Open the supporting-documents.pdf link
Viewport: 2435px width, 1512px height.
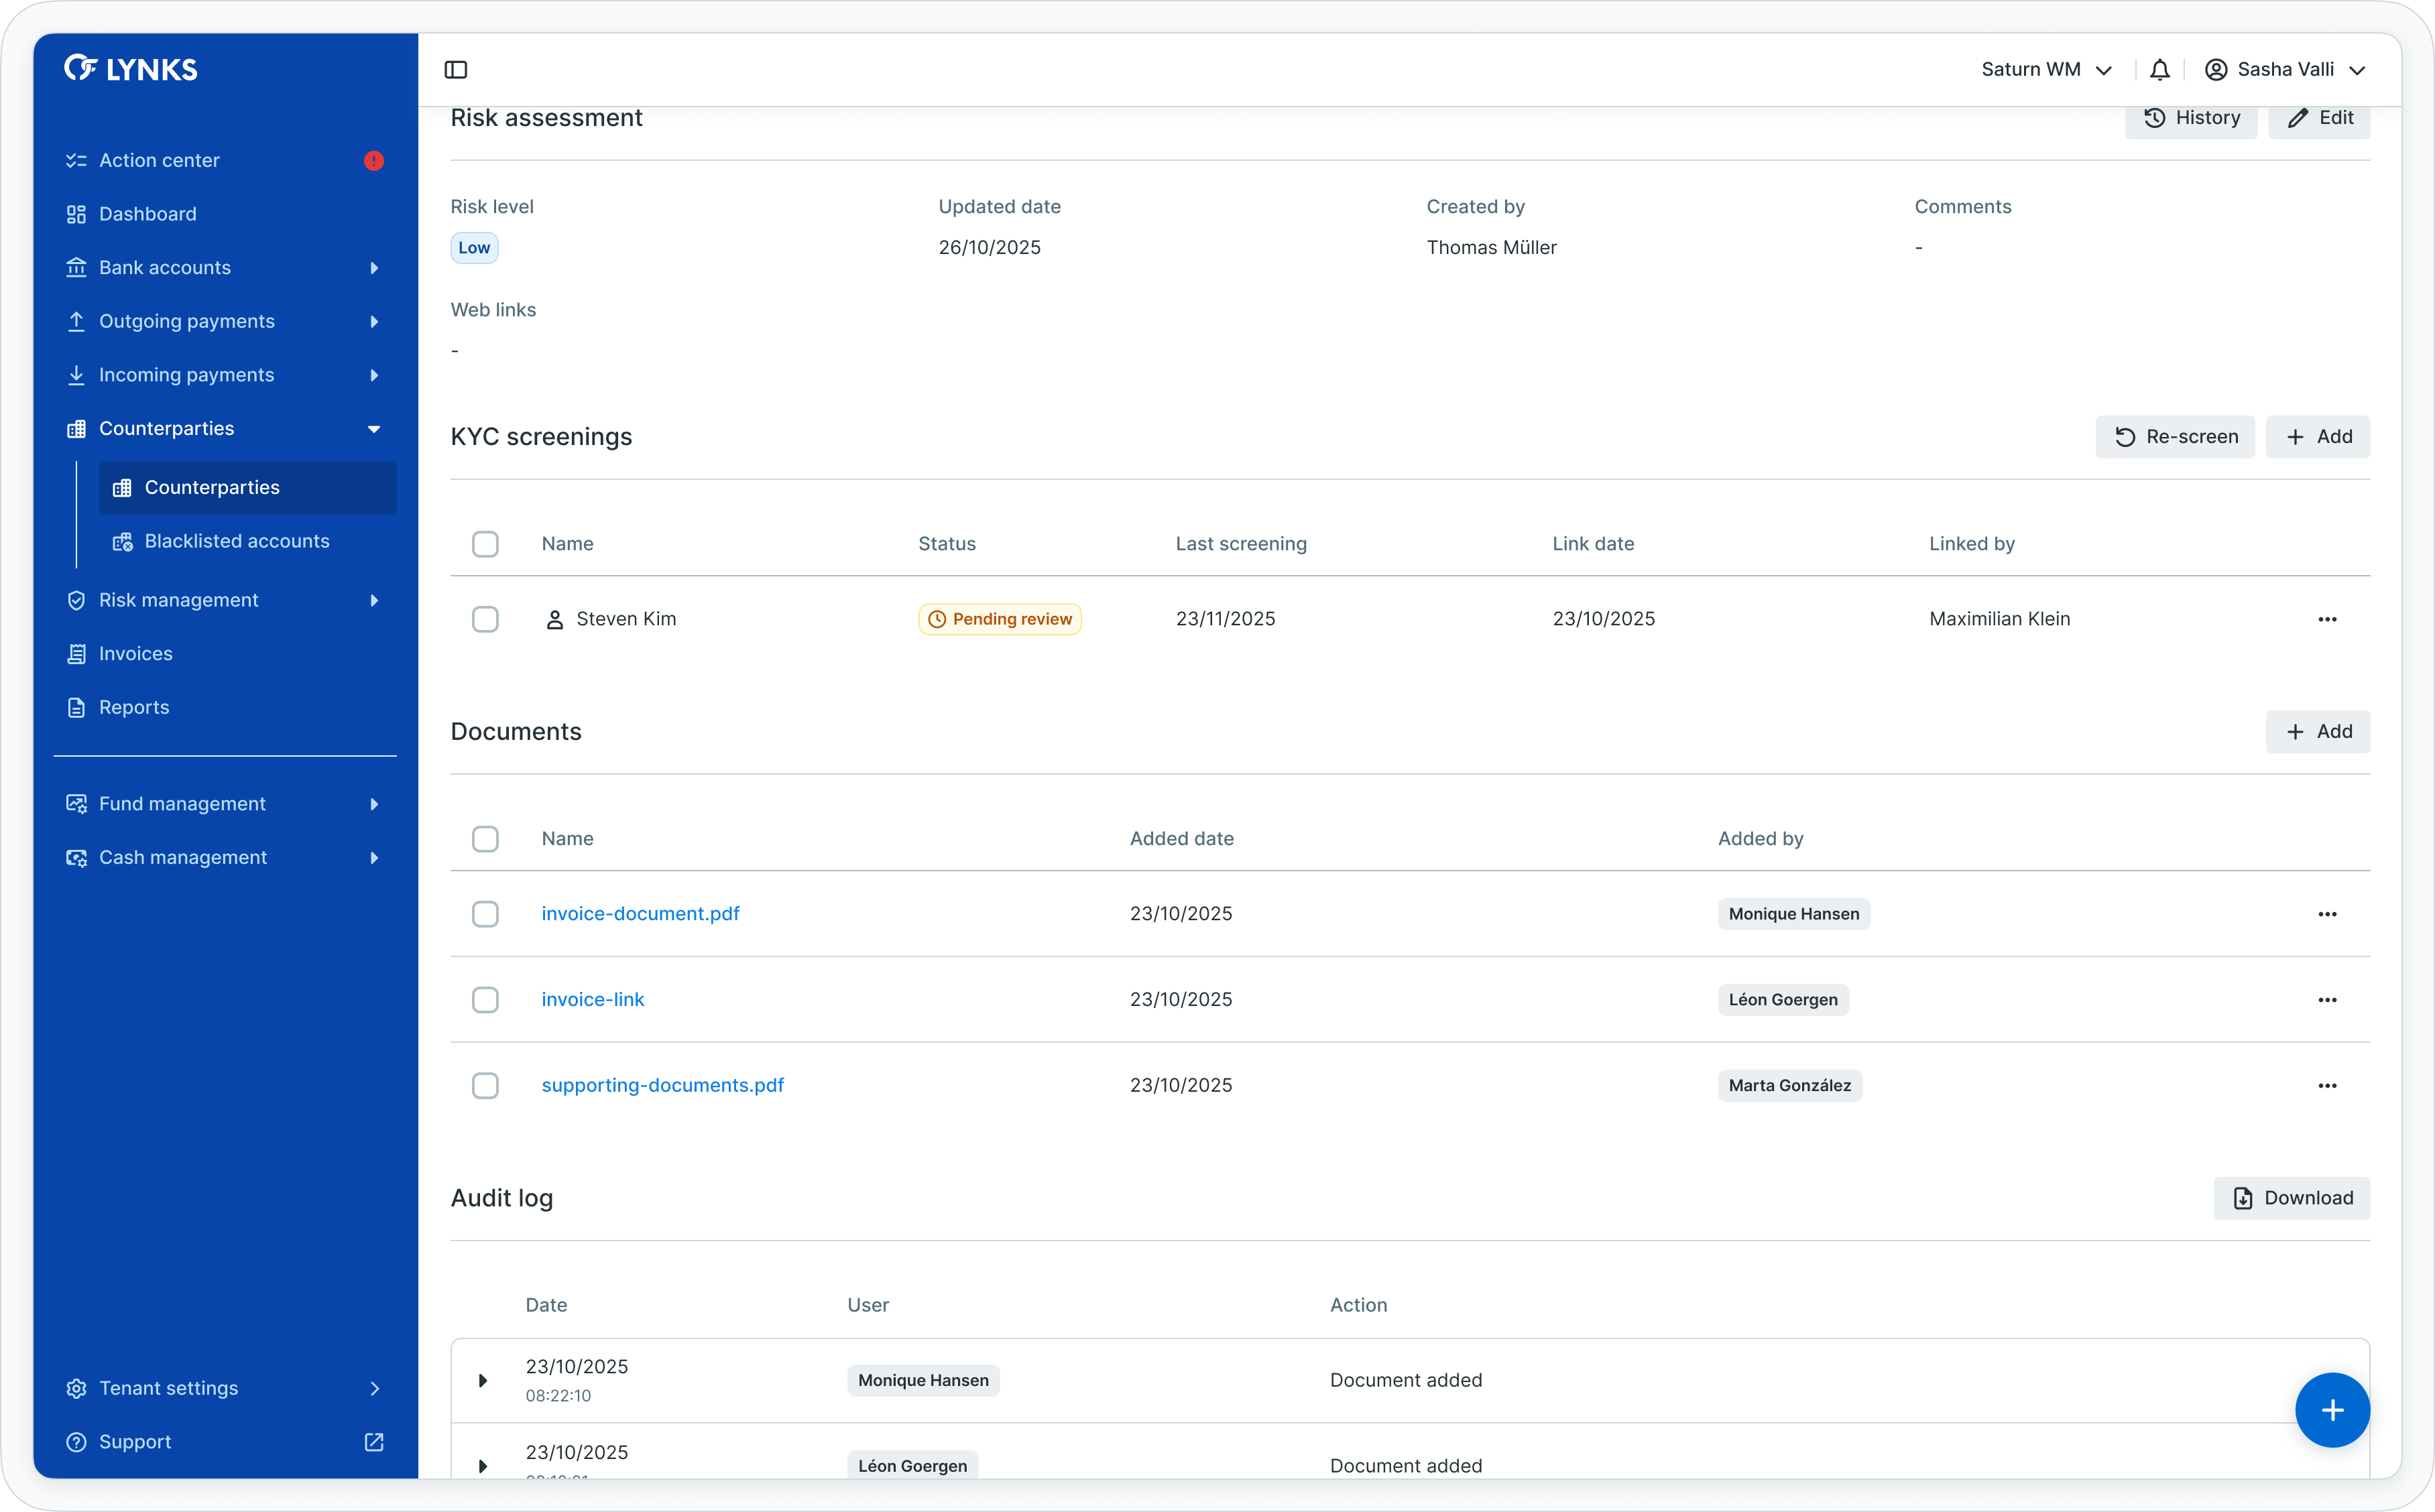(662, 1085)
